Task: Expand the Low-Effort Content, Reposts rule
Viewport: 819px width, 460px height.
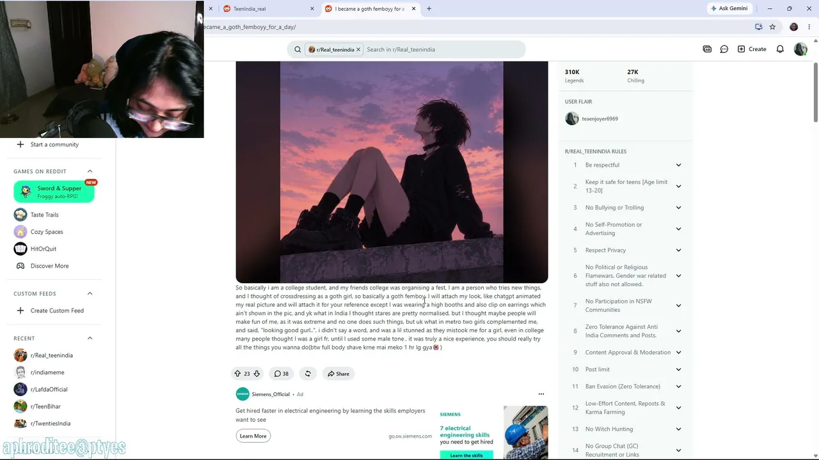Action: [678, 408]
